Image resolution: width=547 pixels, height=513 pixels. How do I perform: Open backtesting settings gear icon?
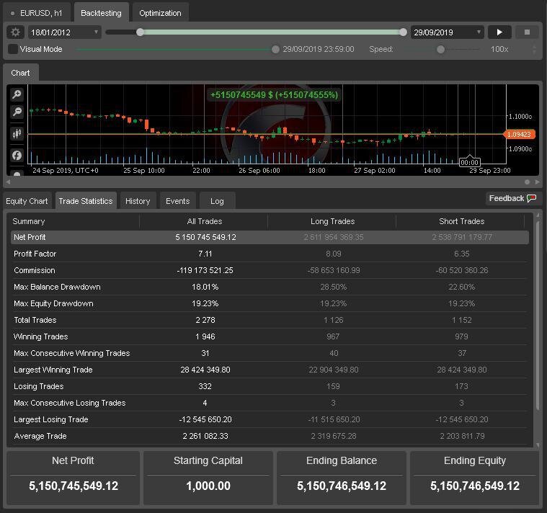click(x=15, y=32)
